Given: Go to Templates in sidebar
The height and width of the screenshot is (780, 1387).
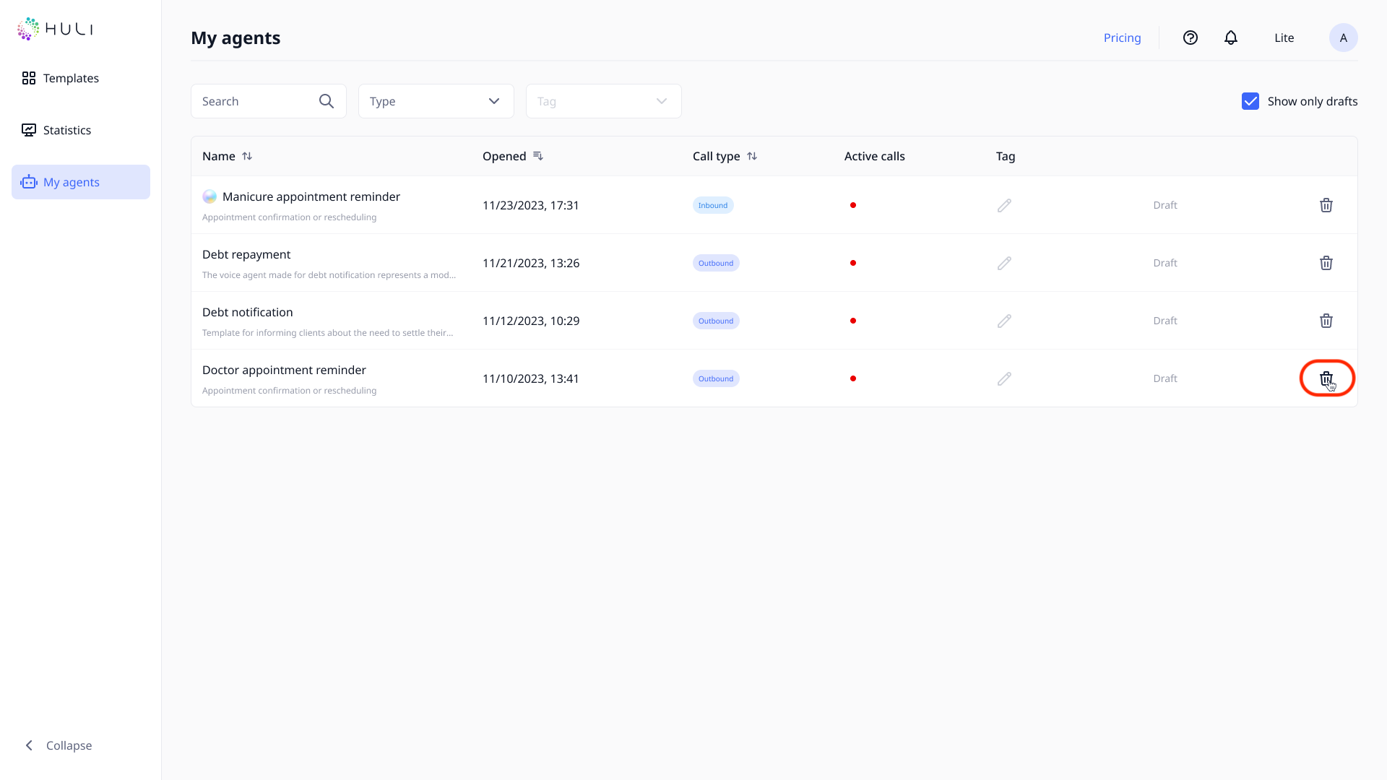Looking at the screenshot, I should pos(70,78).
